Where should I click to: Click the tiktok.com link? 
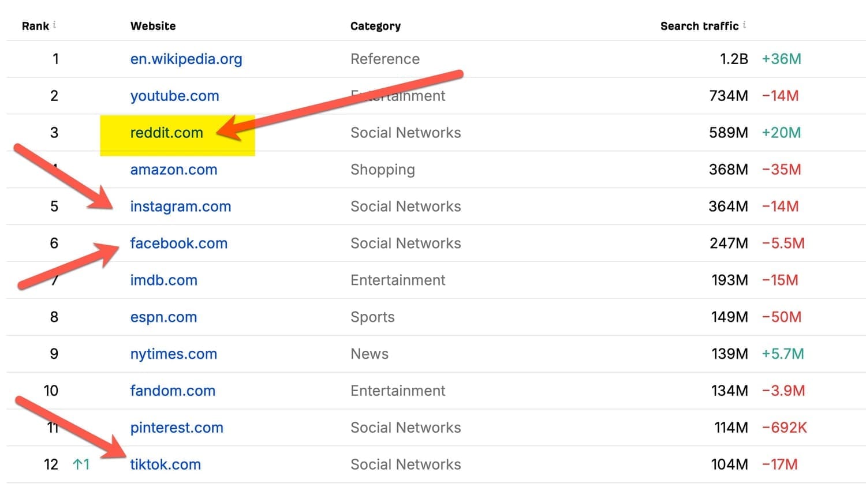[x=165, y=465]
